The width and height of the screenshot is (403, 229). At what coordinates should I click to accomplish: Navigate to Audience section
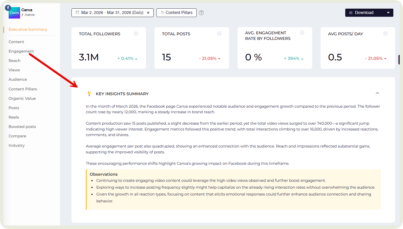coord(18,79)
